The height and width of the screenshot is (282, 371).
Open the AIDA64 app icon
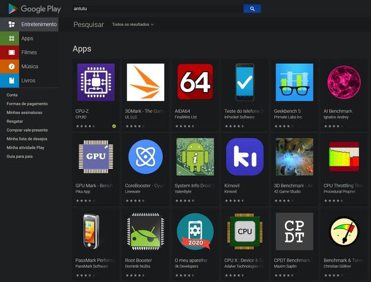(195, 82)
